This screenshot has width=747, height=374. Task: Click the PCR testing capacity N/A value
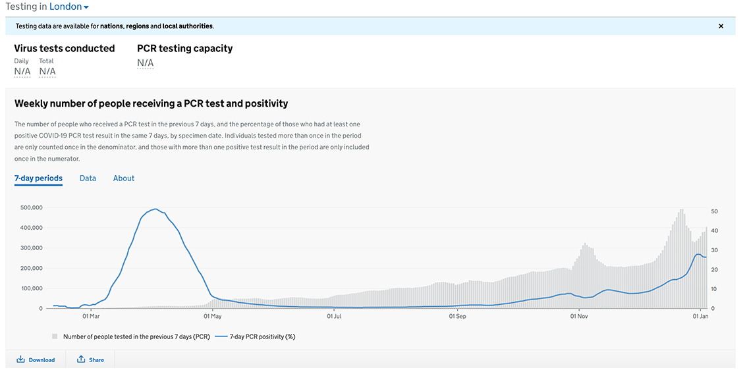coord(146,63)
